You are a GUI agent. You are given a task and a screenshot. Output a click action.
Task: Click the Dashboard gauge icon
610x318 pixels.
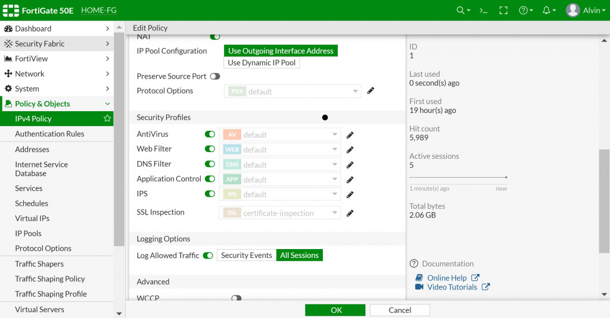8,29
